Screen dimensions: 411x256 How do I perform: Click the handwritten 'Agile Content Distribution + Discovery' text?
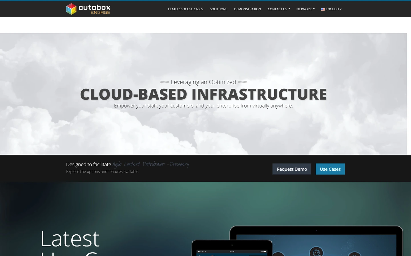151,164
